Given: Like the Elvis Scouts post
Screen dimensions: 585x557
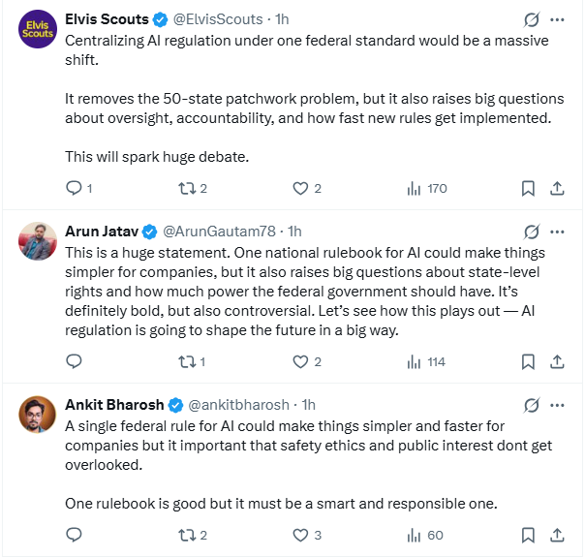Looking at the screenshot, I should pos(300,188).
